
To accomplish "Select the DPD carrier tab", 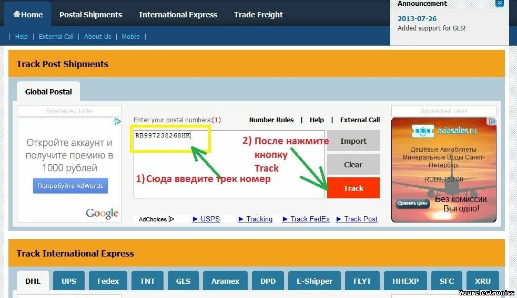I will click(x=268, y=281).
